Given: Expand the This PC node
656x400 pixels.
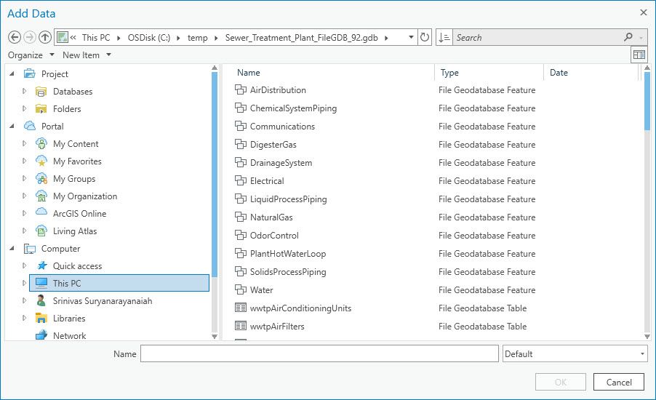Looking at the screenshot, I should click(x=24, y=283).
